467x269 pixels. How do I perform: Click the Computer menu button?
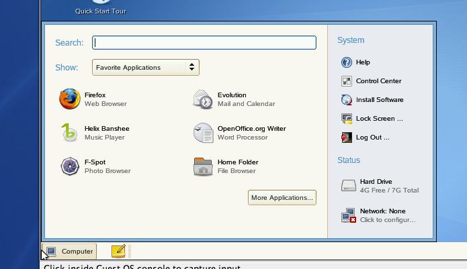(x=69, y=252)
